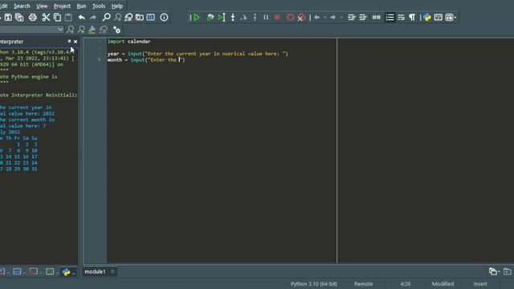
Task: Click the Step Over icon
Action: pos(243,18)
